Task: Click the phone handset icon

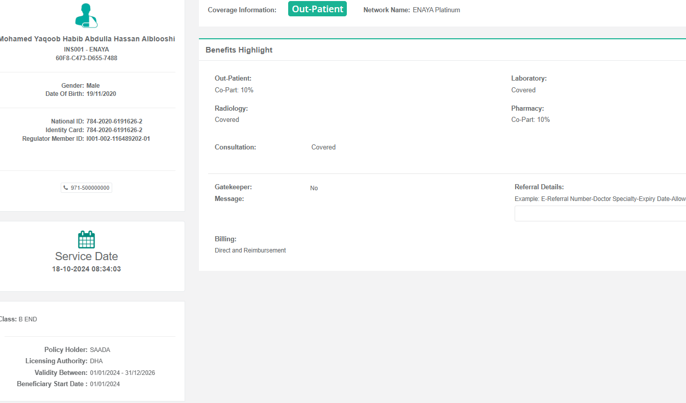Action: [66, 188]
